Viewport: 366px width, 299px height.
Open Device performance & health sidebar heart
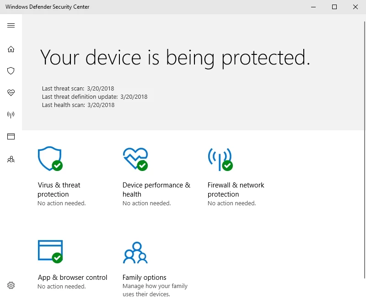pos(11,93)
